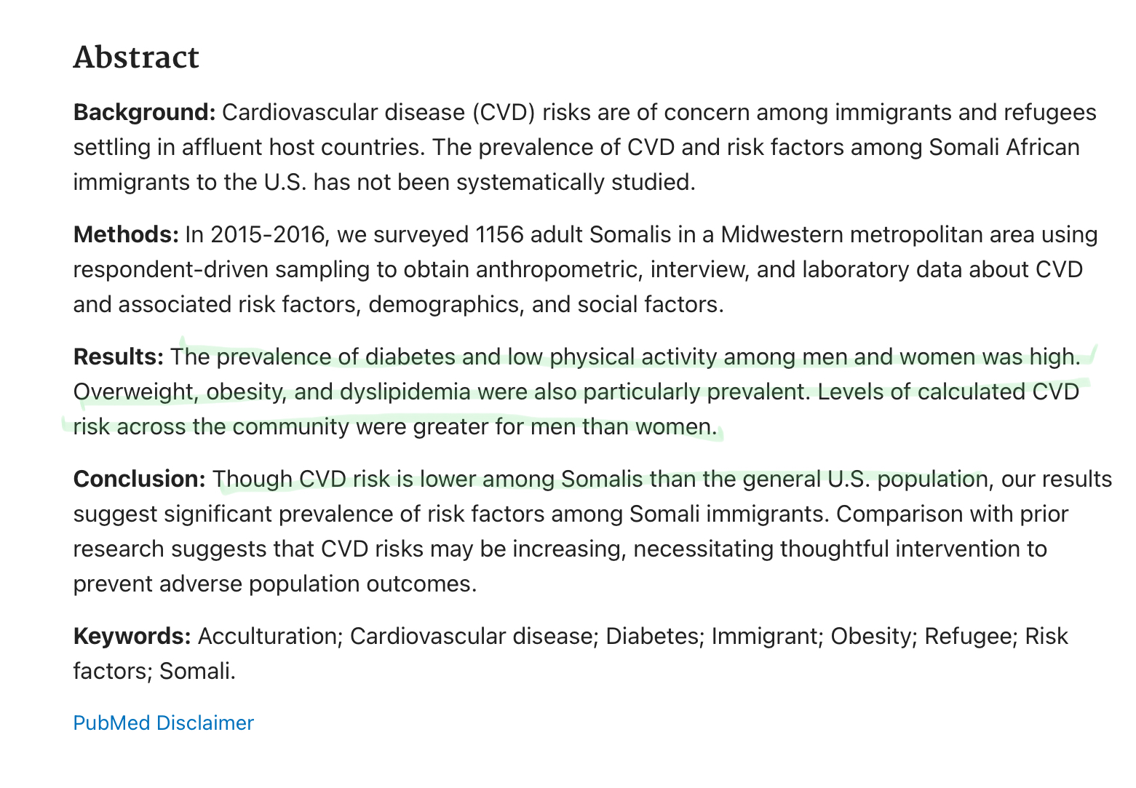Screen dimensions: 1136x788
Task: Click the bold Keywords label
Action: coord(132,636)
